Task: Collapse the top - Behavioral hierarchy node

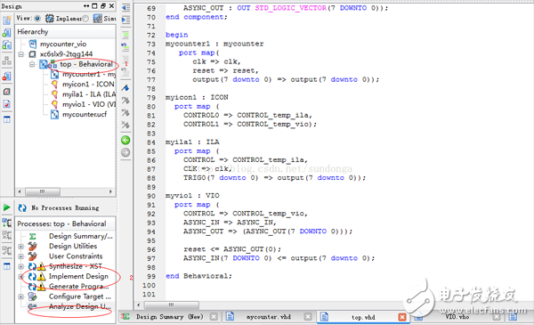Action: pos(32,64)
